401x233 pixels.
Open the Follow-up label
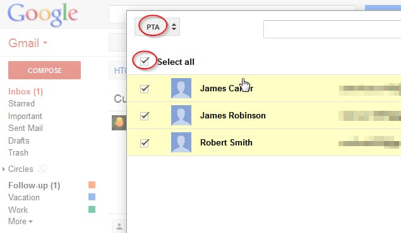point(34,185)
